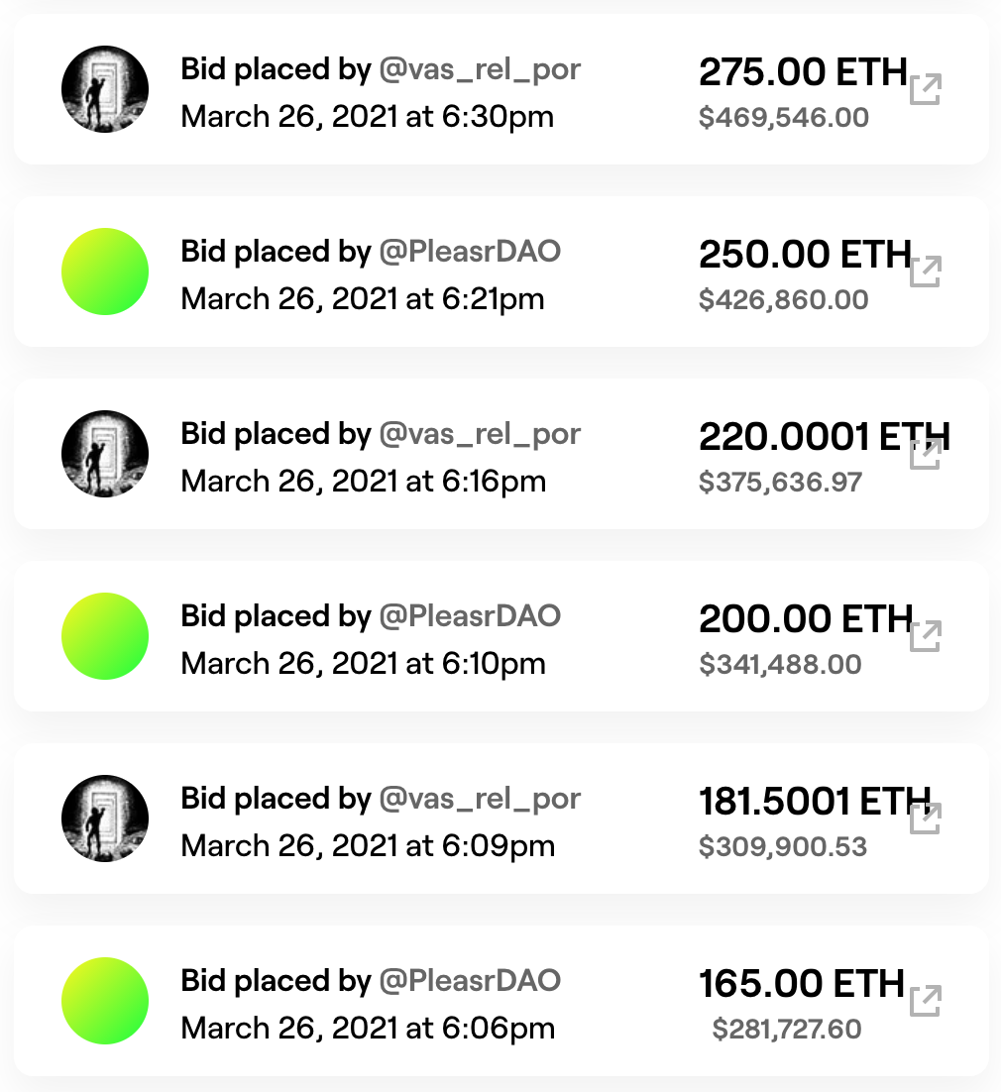Viewport: 1001px width, 1092px height.
Task: Click @vas_rel_por username on 6:30pm bid
Action: [480, 69]
